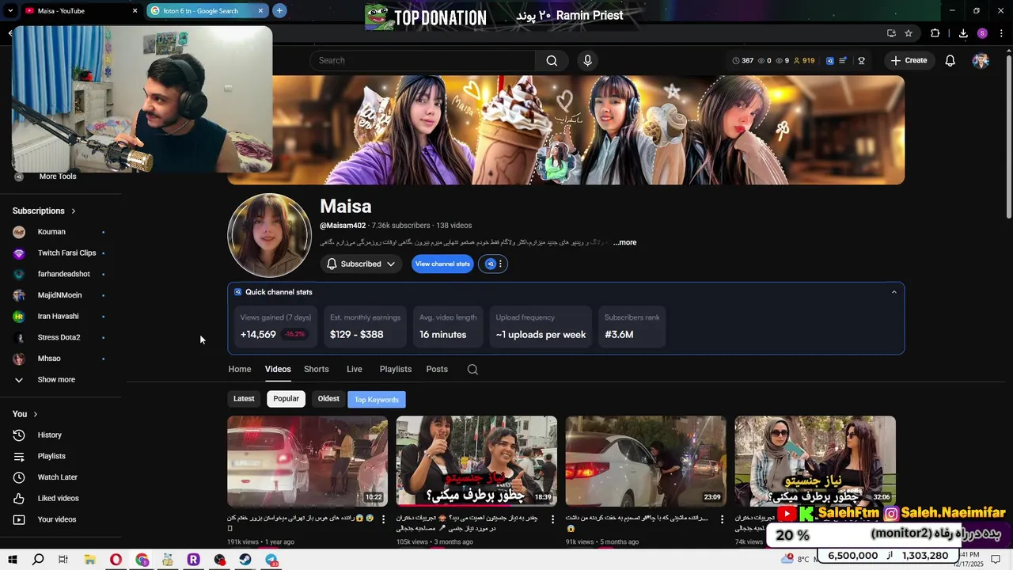Open the browser extensions puzzle icon
This screenshot has width=1013, height=570.
[x=935, y=33]
